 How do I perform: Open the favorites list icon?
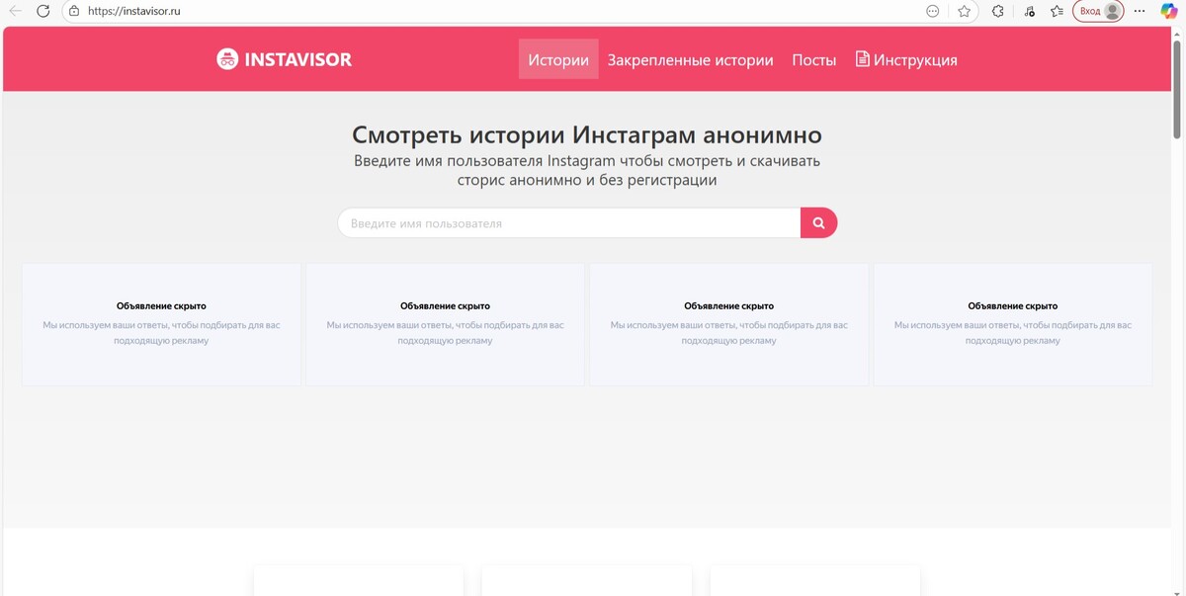pyautogui.click(x=1057, y=12)
